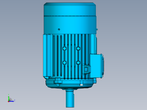Select the motor's top fan cover
This screenshot has height=110, width=147.
[x=70, y=18]
